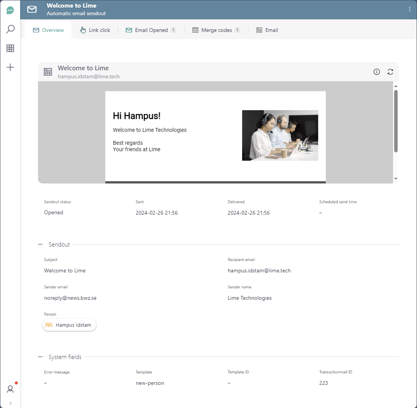417x408 pixels.
Task: Open the Hampus Idstam person chip
Action: tap(69, 325)
